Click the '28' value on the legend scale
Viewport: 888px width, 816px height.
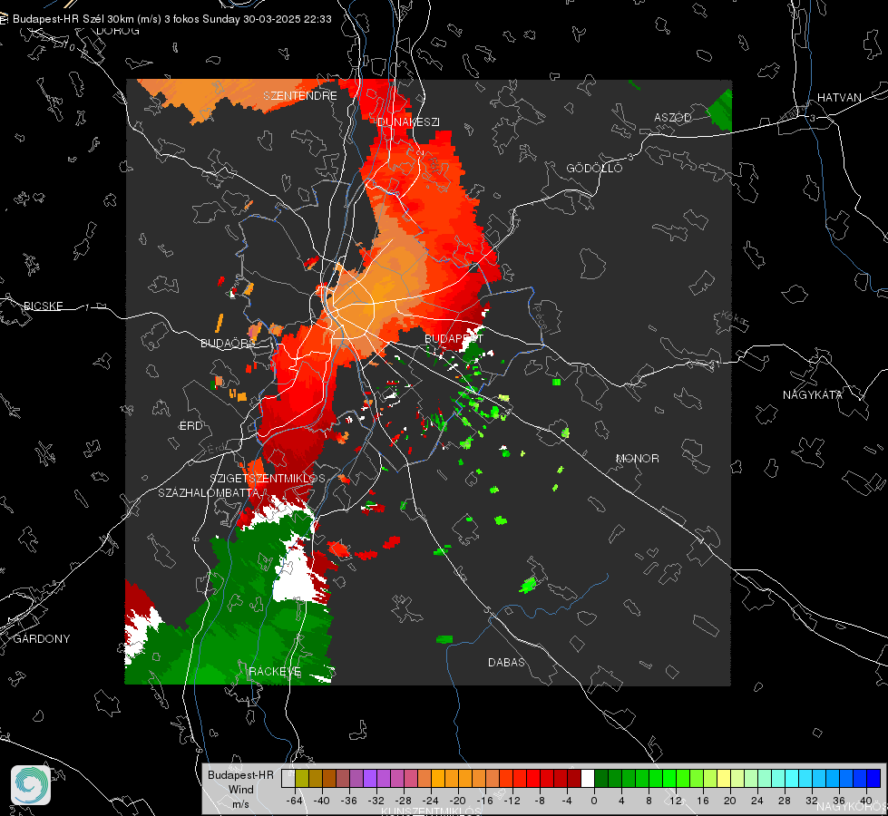785,801
